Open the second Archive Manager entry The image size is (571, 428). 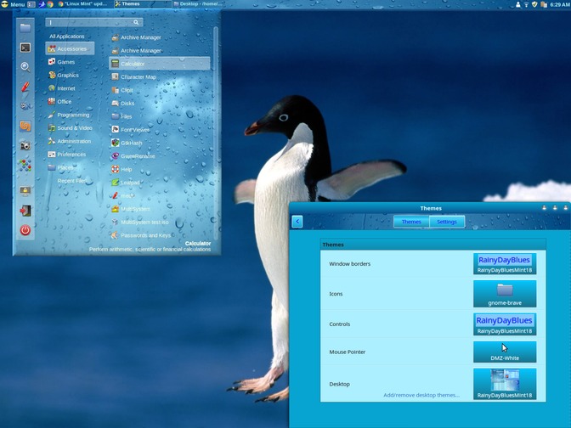click(x=160, y=51)
